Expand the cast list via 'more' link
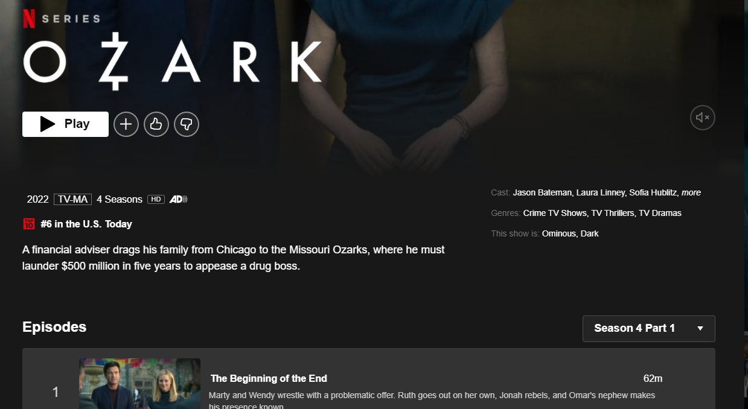The height and width of the screenshot is (409, 748). pyautogui.click(x=691, y=192)
